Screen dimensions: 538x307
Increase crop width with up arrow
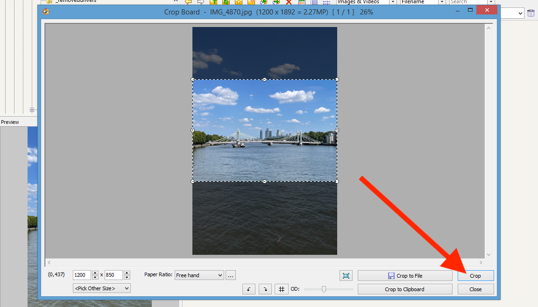(95, 273)
